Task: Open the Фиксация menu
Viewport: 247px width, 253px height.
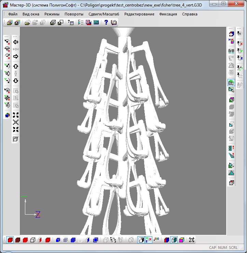Action: [x=168, y=14]
